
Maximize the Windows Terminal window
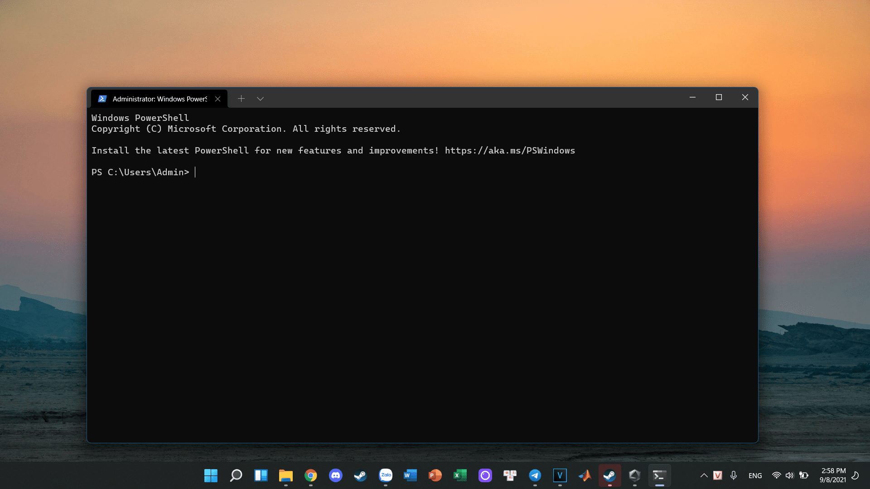(719, 97)
